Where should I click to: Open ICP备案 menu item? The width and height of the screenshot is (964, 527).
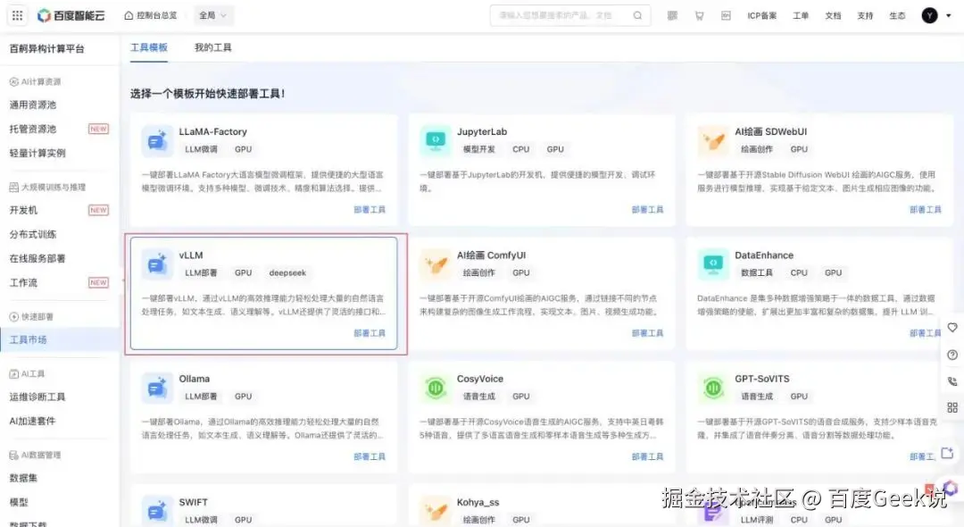[x=761, y=15]
